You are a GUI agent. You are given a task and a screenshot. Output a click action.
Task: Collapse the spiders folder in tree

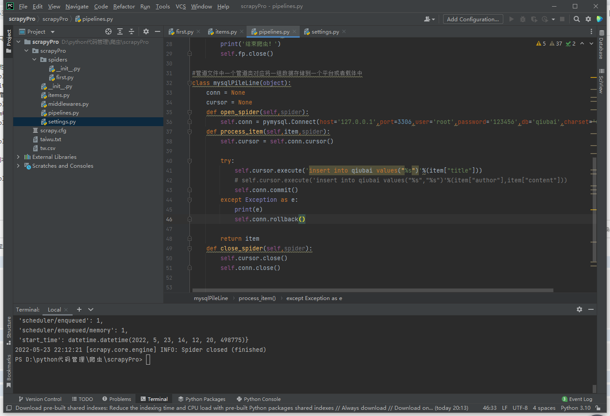[35, 60]
